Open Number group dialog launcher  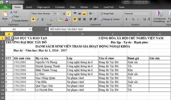[150, 25]
